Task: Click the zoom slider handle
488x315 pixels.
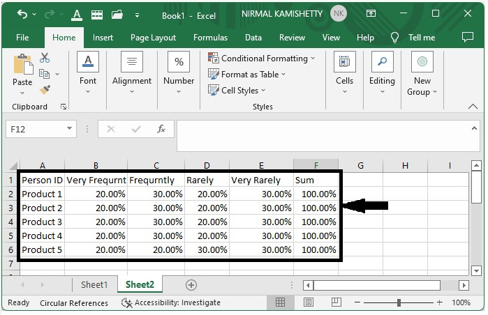Action: [399, 303]
